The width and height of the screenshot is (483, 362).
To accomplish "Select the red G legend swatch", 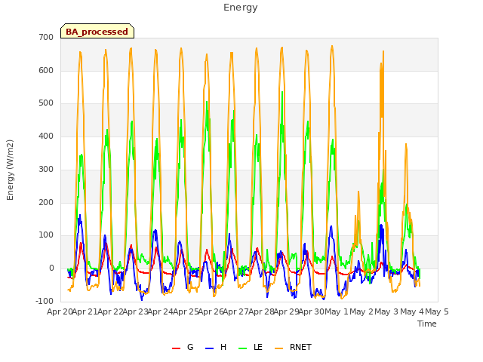I will pos(176,348).
